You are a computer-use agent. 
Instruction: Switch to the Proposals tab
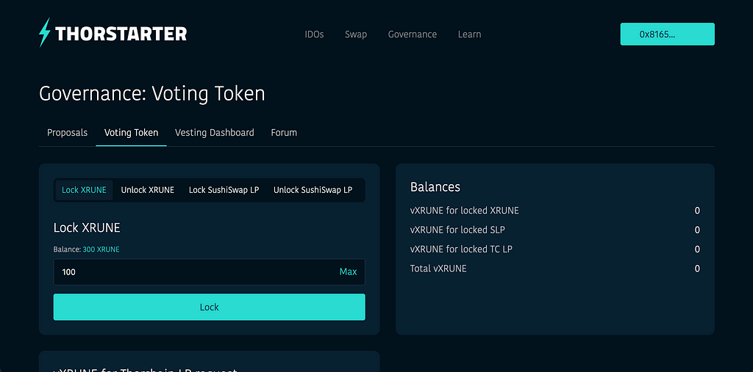[67, 133]
